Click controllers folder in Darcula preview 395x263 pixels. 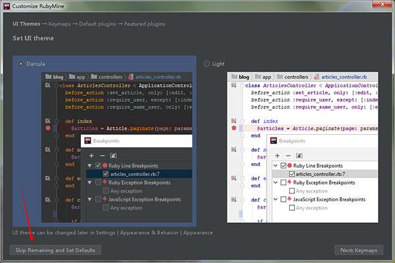point(107,77)
